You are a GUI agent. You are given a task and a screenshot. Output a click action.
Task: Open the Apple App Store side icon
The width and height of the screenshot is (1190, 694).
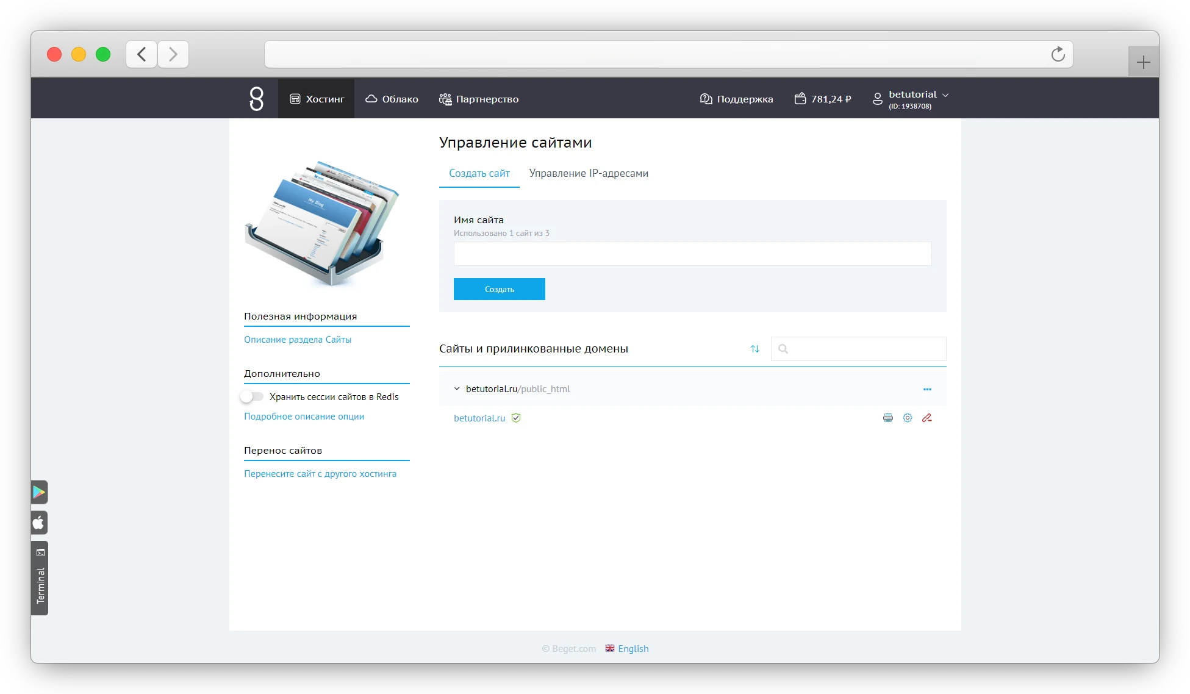click(39, 523)
